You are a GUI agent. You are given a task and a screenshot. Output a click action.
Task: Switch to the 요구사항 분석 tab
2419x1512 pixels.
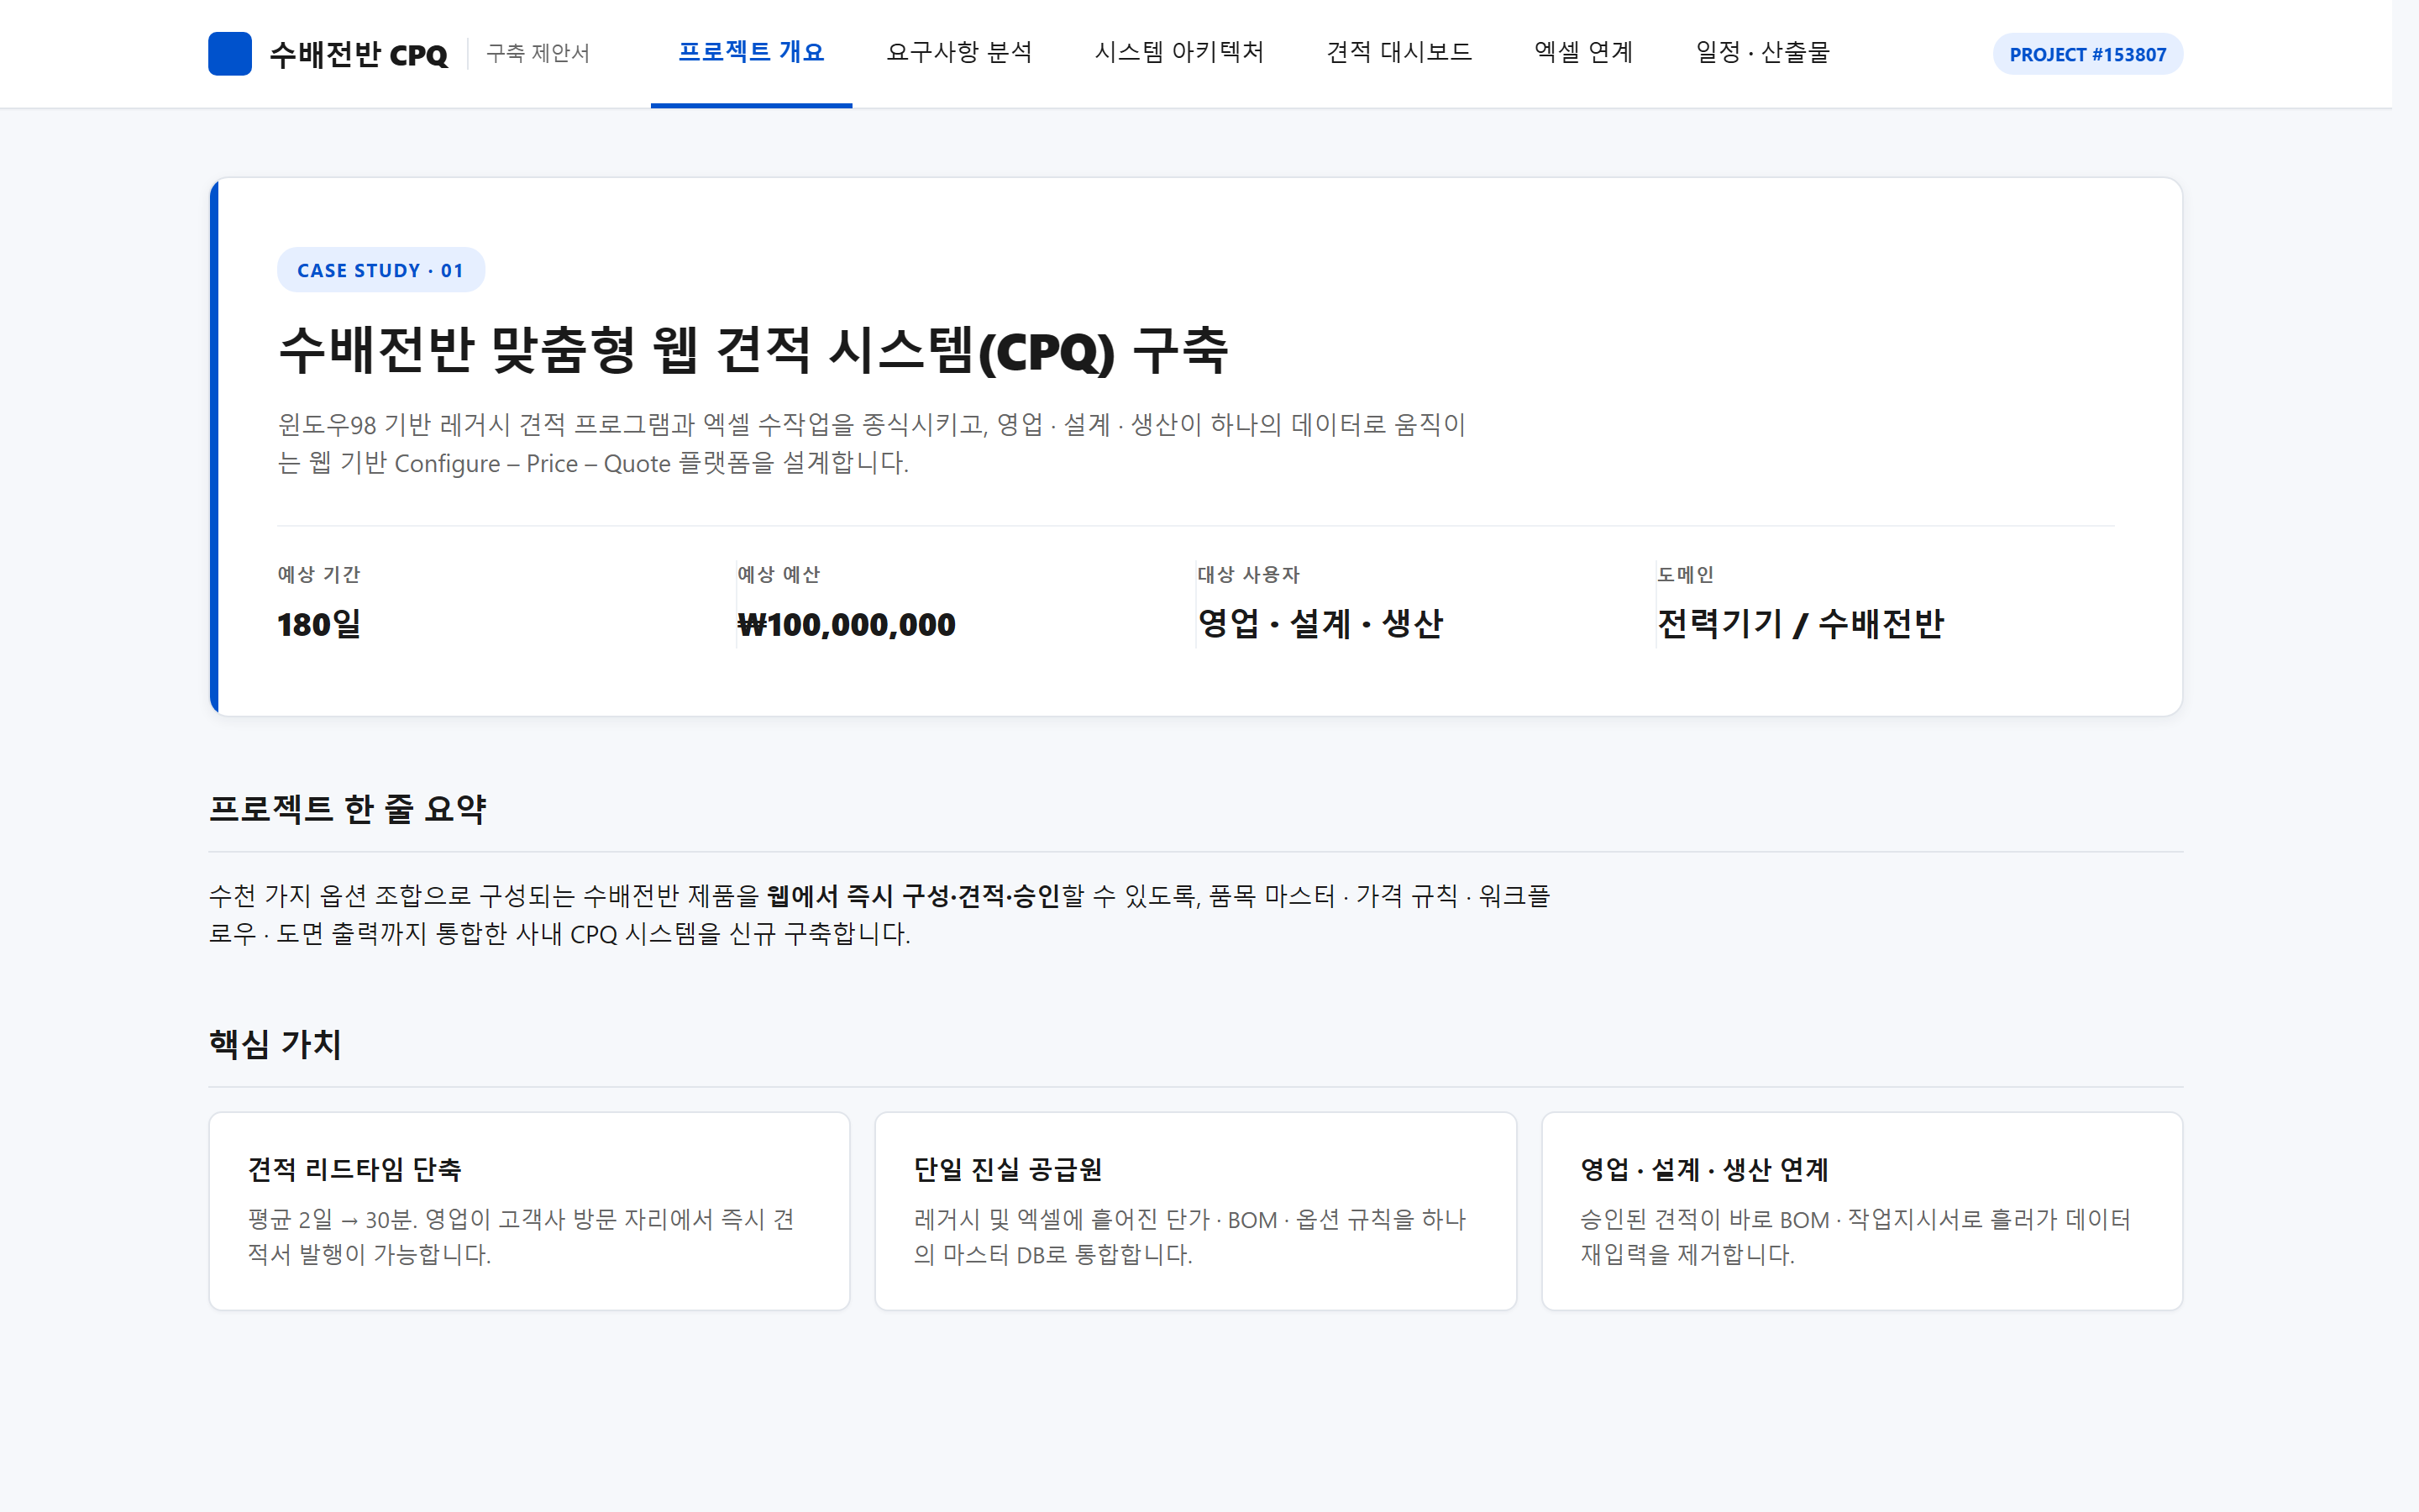click(x=958, y=52)
